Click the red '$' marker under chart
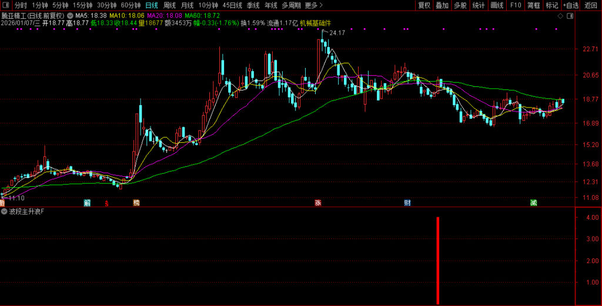The width and height of the screenshot is (602, 306). [106, 204]
